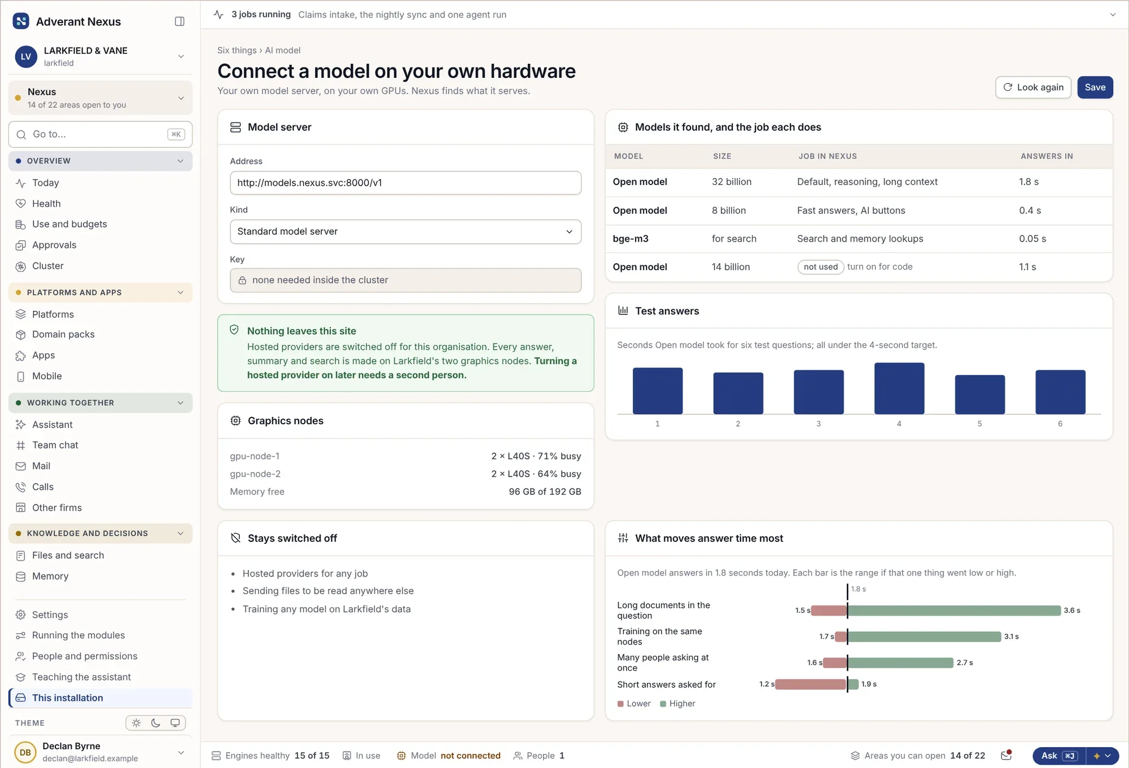Expand the jobs running banner chevron
Screen dimensions: 1129x768
pos(1113,15)
